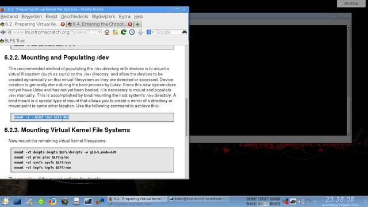
Task: Launch the green gear application icon
Action: tap(41, 202)
